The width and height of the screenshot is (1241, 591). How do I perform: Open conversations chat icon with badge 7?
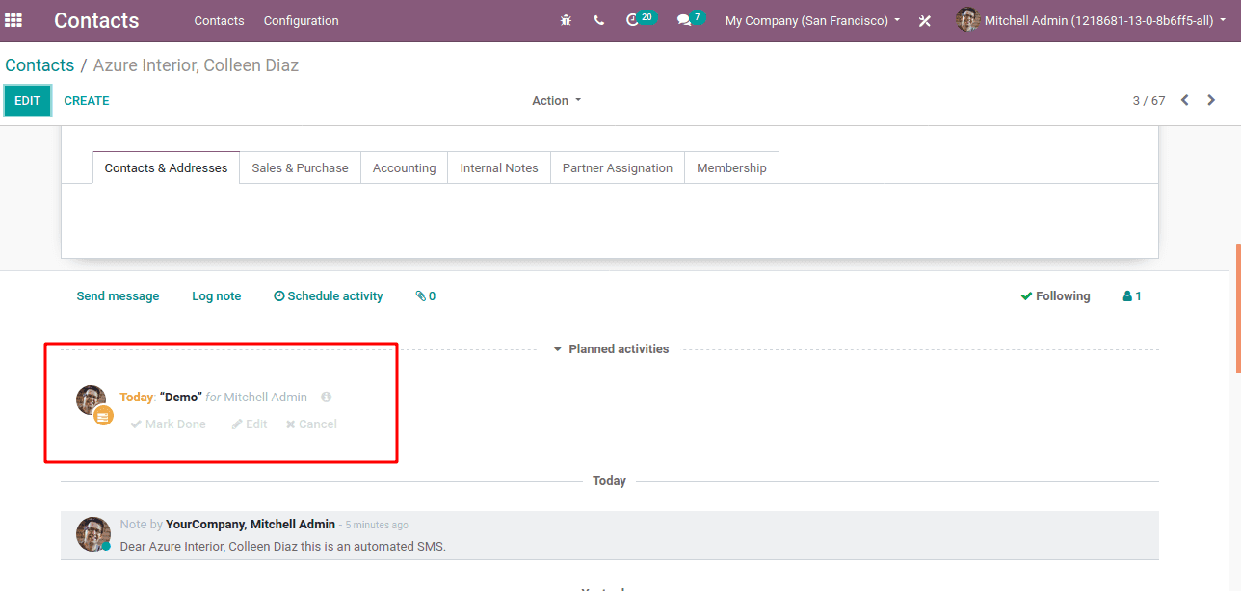pyautogui.click(x=690, y=19)
